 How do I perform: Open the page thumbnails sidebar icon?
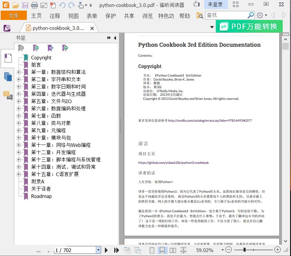coord(8,77)
